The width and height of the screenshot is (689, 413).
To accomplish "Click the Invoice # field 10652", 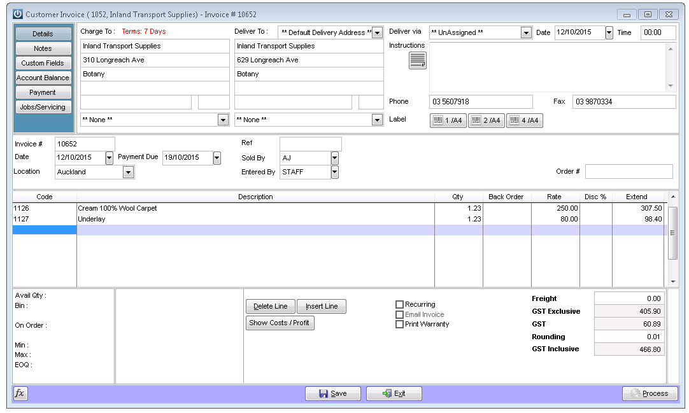I will [85, 144].
